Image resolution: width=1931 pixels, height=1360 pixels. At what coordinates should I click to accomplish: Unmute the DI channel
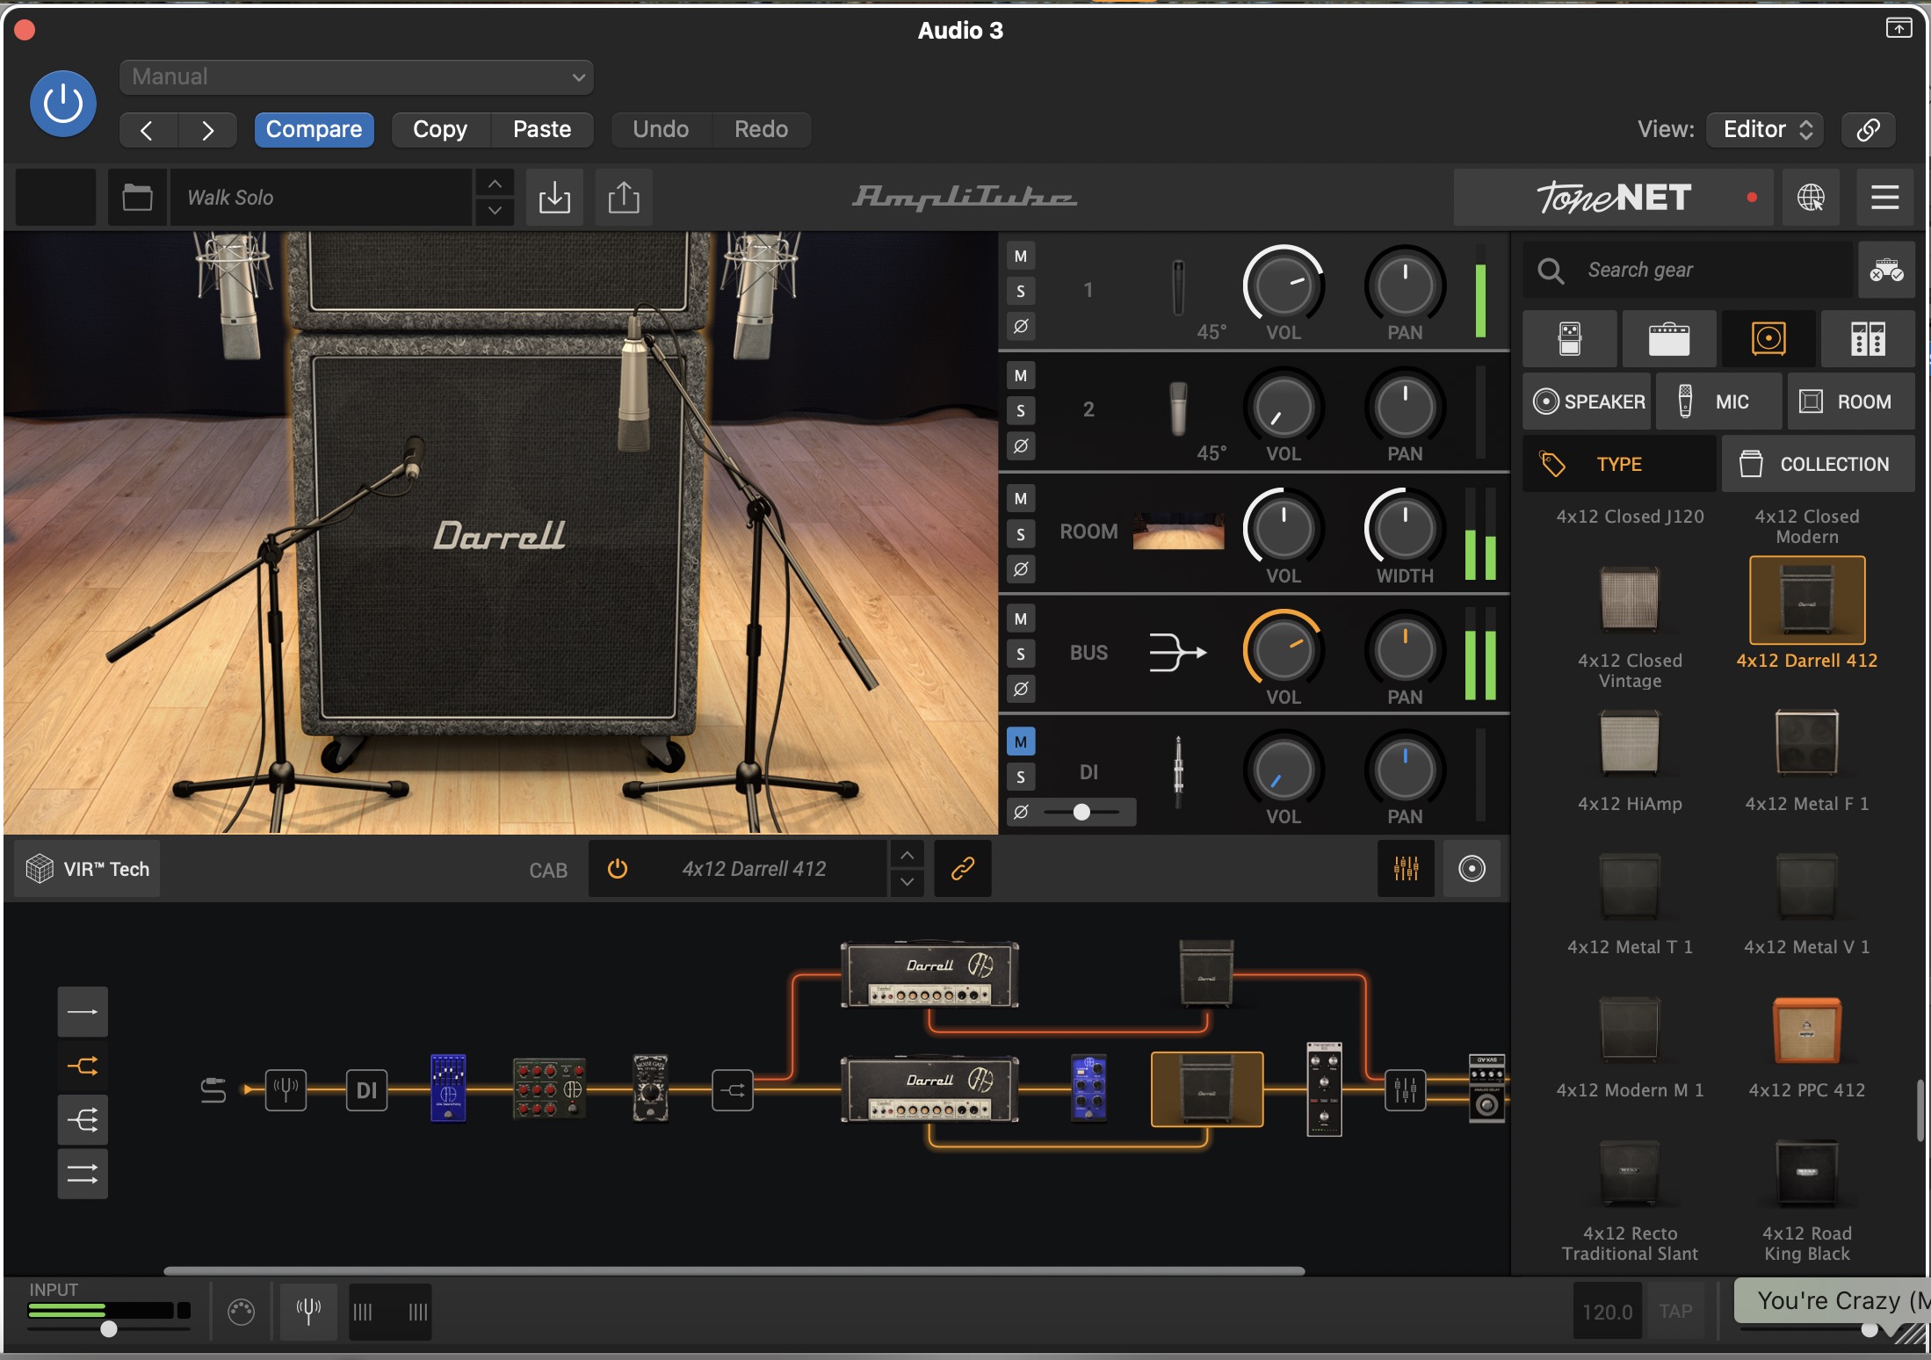1021,741
